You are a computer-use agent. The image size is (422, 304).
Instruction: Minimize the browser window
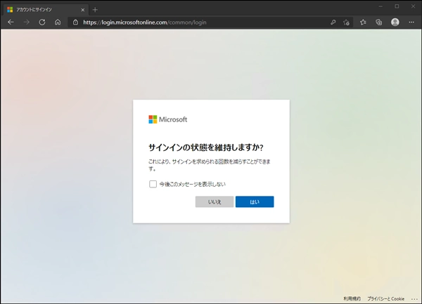point(381,6)
